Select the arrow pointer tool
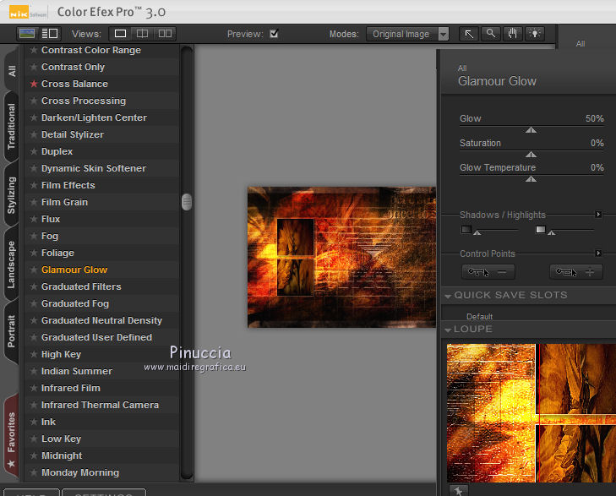This screenshot has width=616, height=496. click(x=469, y=34)
